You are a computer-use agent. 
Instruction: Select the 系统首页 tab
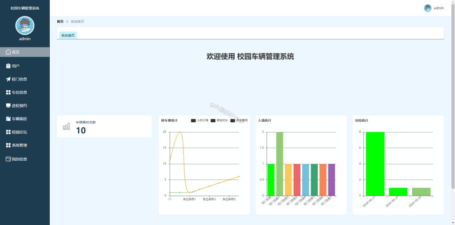point(68,35)
